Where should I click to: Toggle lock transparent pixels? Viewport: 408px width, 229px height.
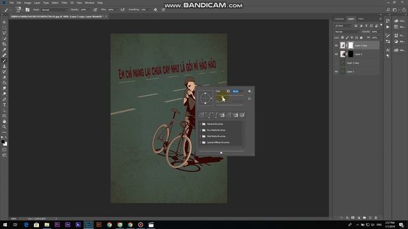coord(342,38)
